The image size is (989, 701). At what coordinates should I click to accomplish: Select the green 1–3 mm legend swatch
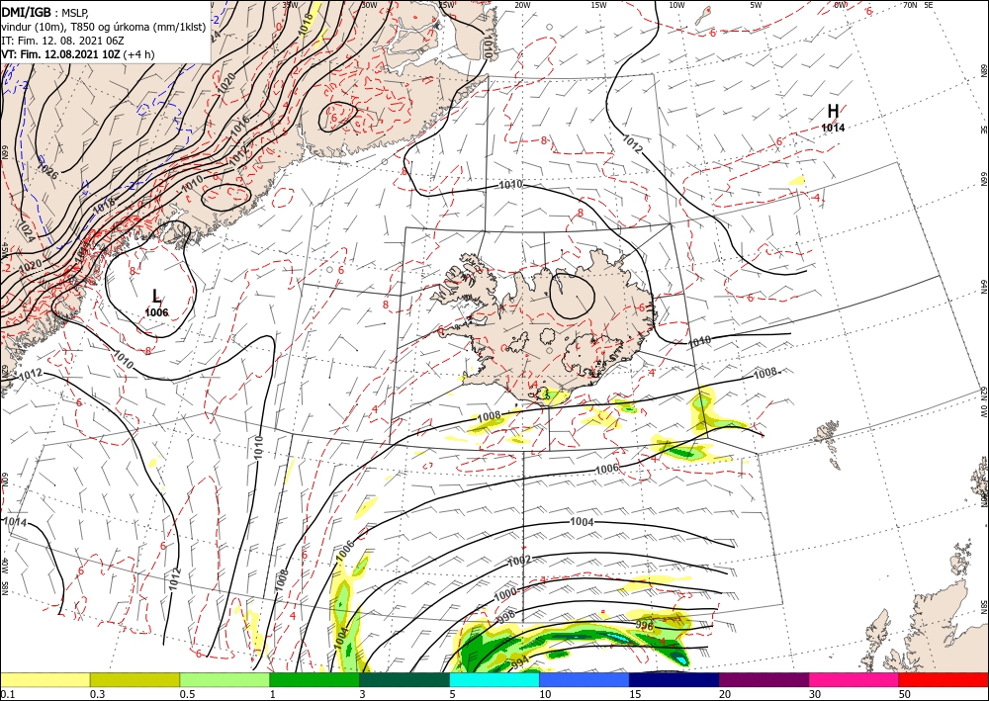315,679
